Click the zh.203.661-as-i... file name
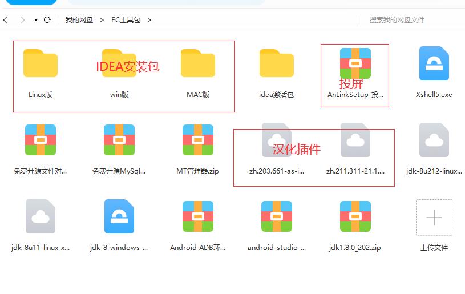Screen dimensions: 465x294 pos(277,171)
